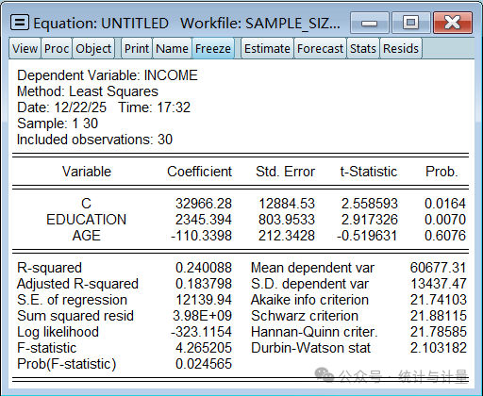Screen dimensions: 483x396
Task: Click Adjusted R-squared value 0.183798
Action: [x=204, y=284]
